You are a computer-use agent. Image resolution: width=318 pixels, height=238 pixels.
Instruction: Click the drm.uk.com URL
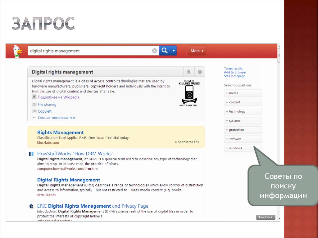click(46, 195)
